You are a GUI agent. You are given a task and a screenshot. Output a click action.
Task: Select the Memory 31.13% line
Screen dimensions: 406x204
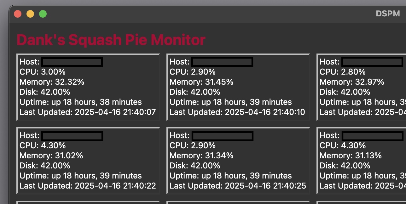351,156
